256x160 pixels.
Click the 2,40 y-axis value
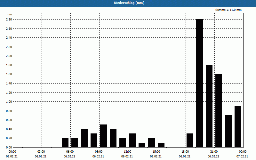point(9,38)
